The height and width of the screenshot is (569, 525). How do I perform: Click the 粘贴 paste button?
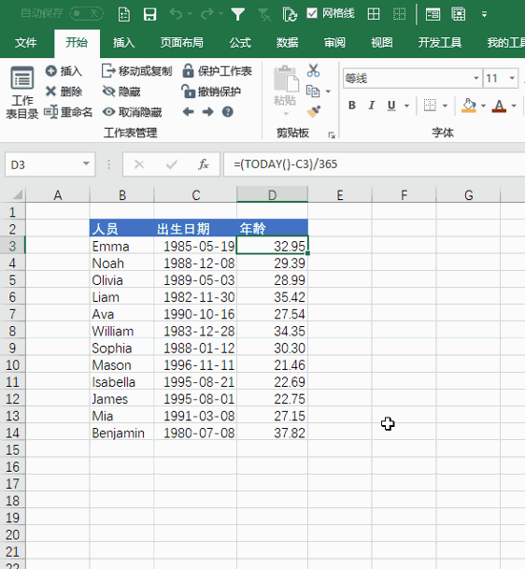285,91
